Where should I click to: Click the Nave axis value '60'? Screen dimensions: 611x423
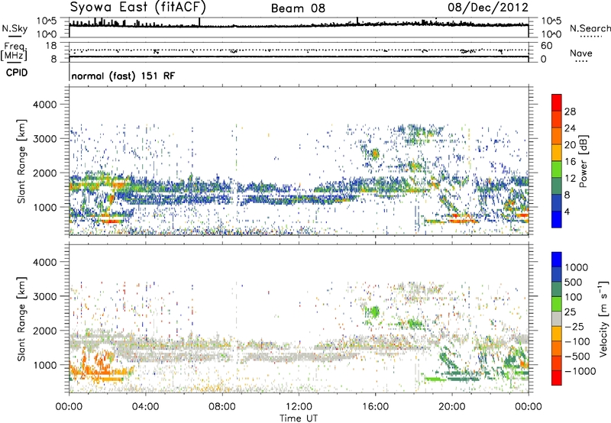(546, 46)
